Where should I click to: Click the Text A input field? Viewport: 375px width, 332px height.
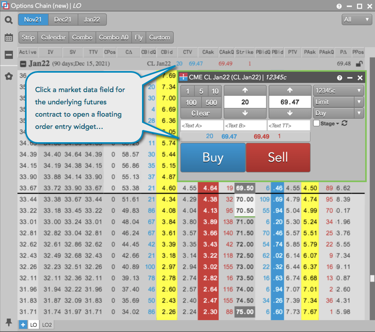tap(202, 126)
